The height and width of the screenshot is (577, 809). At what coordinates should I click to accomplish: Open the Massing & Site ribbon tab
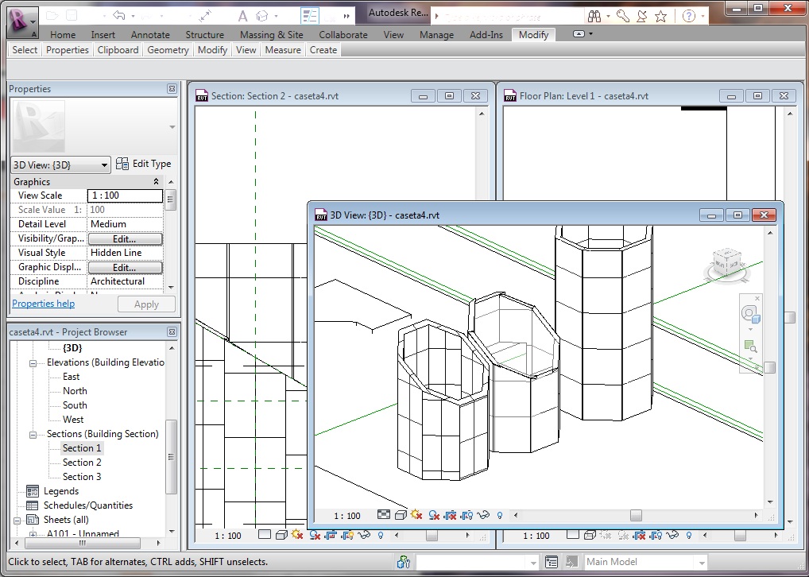pos(271,35)
